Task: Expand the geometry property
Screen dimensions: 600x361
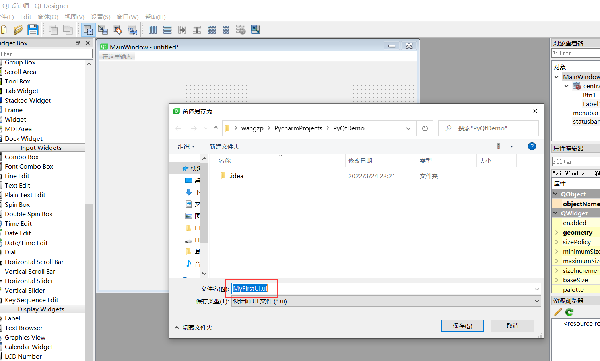Action: pyautogui.click(x=557, y=232)
